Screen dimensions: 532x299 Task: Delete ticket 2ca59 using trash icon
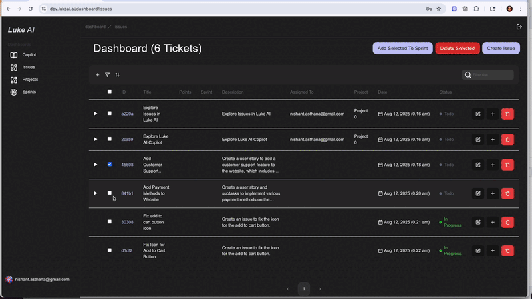coord(507,140)
